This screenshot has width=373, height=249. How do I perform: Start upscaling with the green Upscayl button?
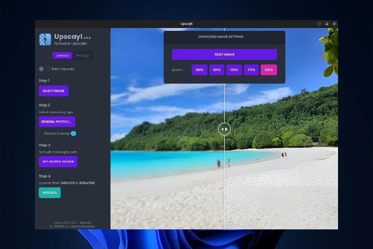tap(49, 192)
